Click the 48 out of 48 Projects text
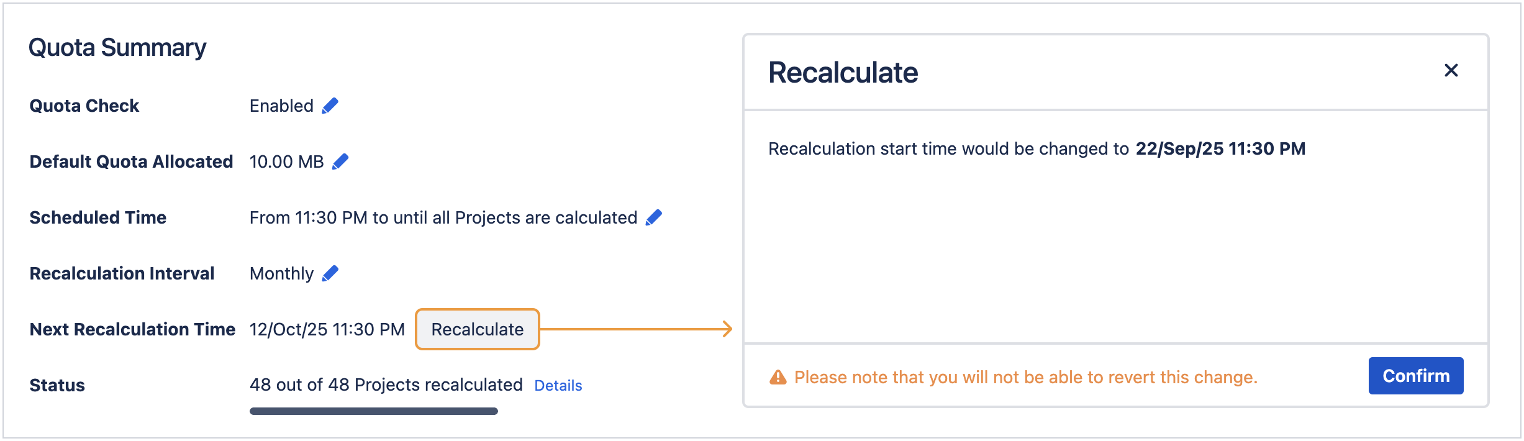 [x=385, y=385]
